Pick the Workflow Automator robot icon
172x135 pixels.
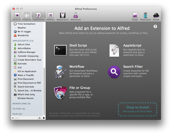point(60,72)
